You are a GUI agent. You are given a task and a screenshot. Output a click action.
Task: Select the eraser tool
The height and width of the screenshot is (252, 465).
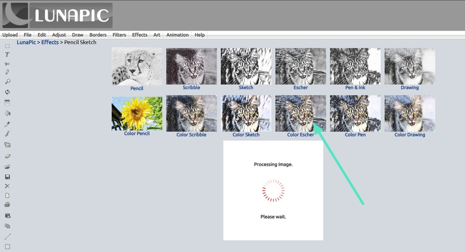[x=7, y=156]
